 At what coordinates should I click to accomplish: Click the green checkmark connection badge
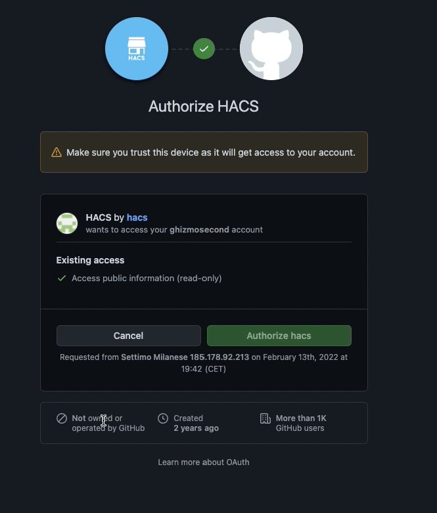pyautogui.click(x=204, y=49)
